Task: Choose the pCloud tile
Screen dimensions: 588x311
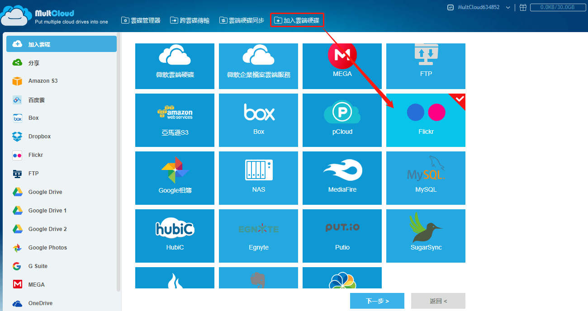Action: pos(342,120)
